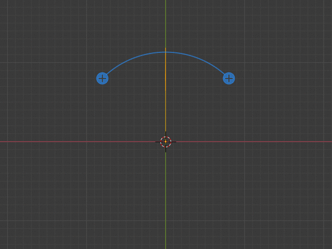
Task: Click the red X axis line left of cursor
Action: [78, 142]
